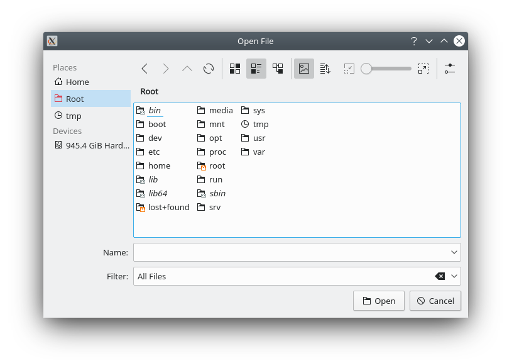Screen dimensions: 507x363
Task: Click the icon size zoom slider
Action: coord(386,69)
